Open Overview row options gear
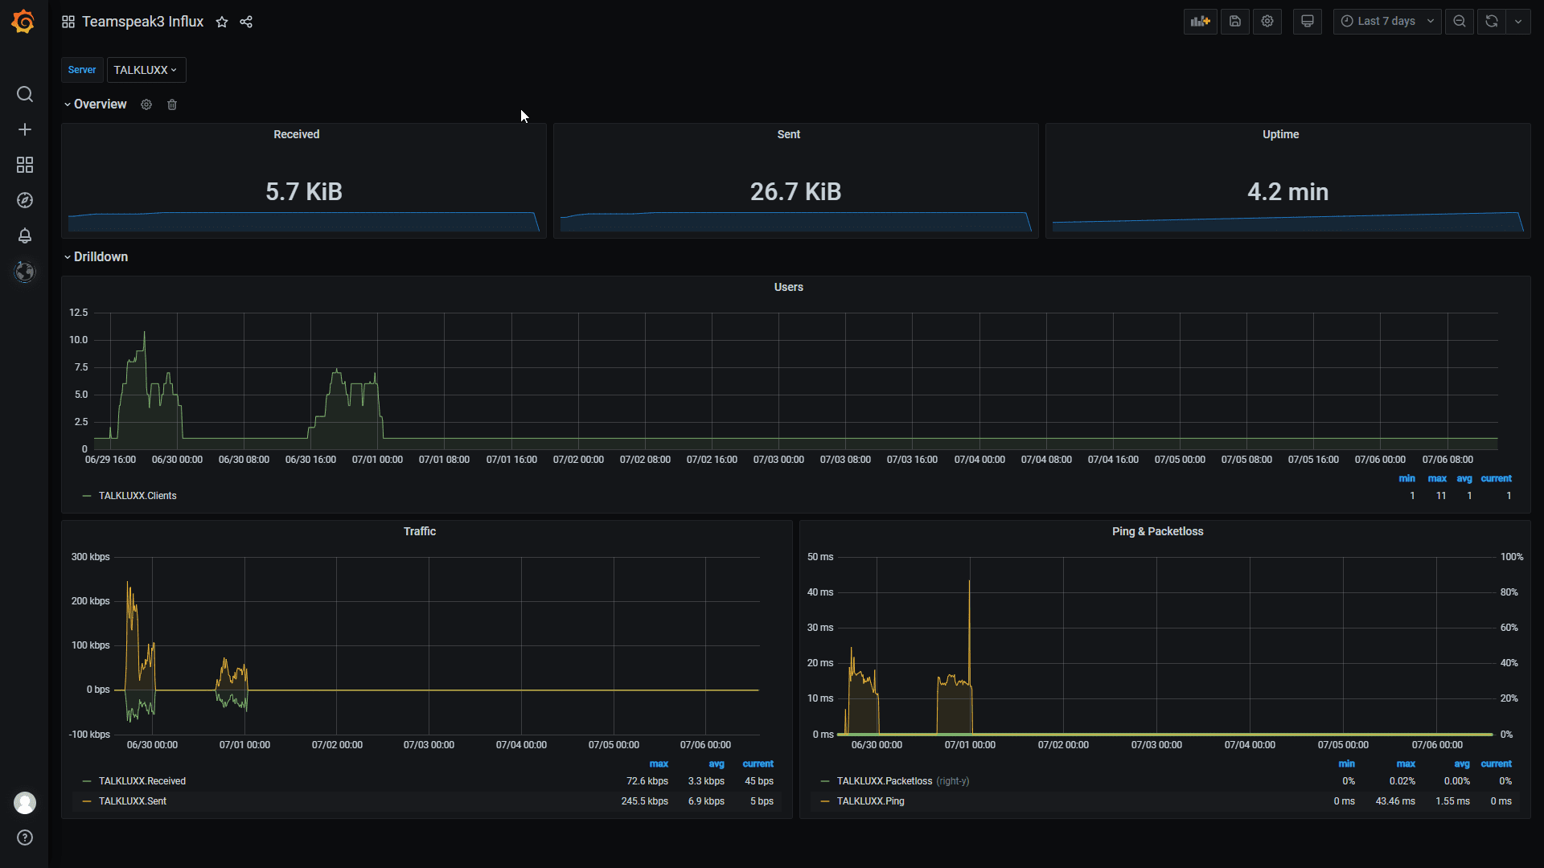The height and width of the screenshot is (868, 1544). (146, 104)
